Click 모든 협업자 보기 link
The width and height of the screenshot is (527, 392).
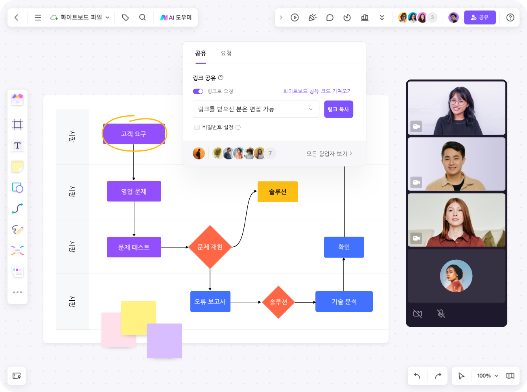point(329,153)
